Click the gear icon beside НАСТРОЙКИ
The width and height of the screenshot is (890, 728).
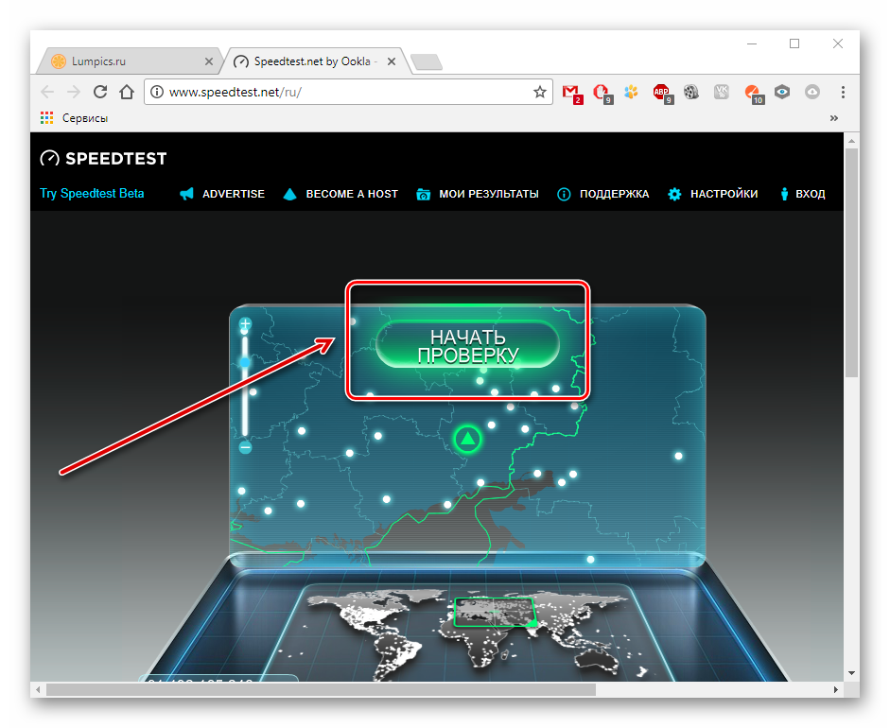674,194
